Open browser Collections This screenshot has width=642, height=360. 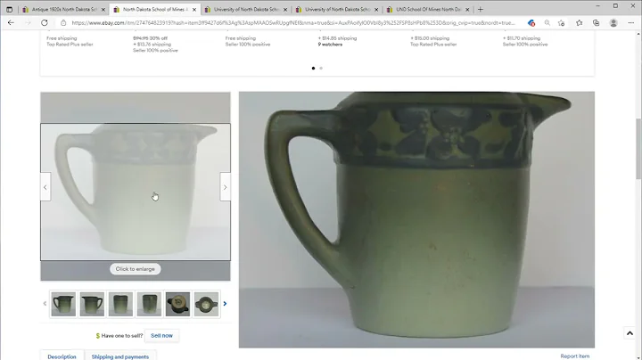click(597, 23)
